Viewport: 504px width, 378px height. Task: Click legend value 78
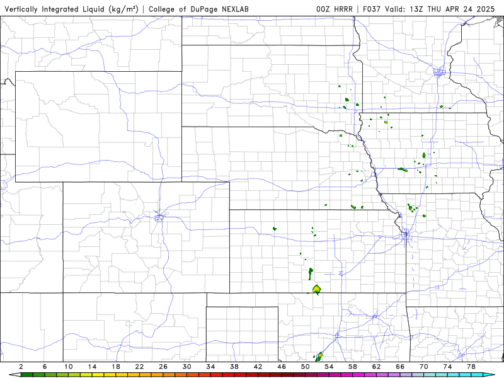(x=471, y=367)
